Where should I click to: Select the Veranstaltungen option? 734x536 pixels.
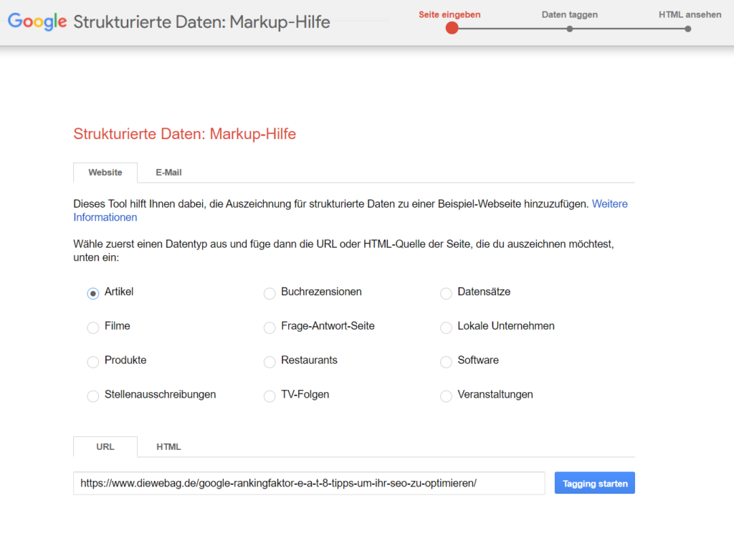point(446,396)
